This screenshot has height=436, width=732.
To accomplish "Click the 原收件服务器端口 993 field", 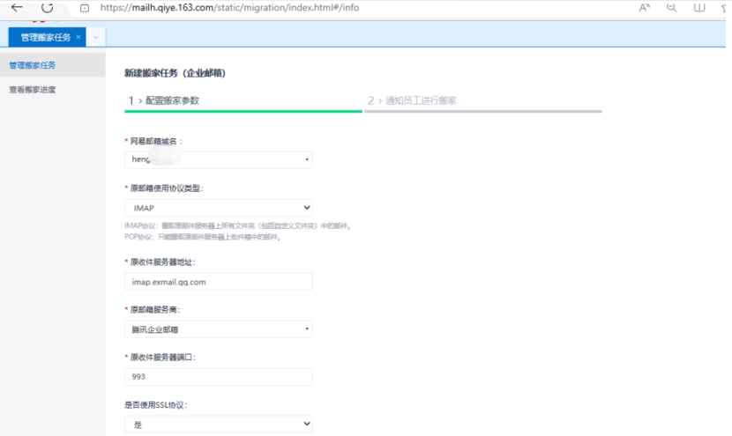I will point(219,376).
